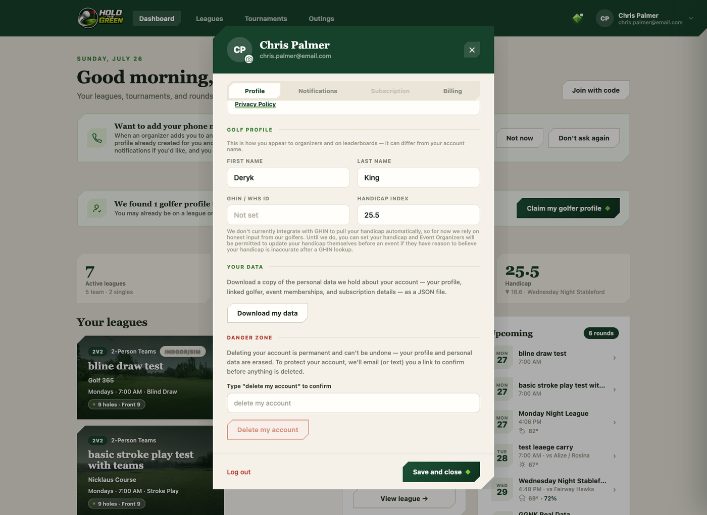Click Claim my golfer profile button
The width and height of the screenshot is (707, 515).
pyautogui.click(x=568, y=208)
